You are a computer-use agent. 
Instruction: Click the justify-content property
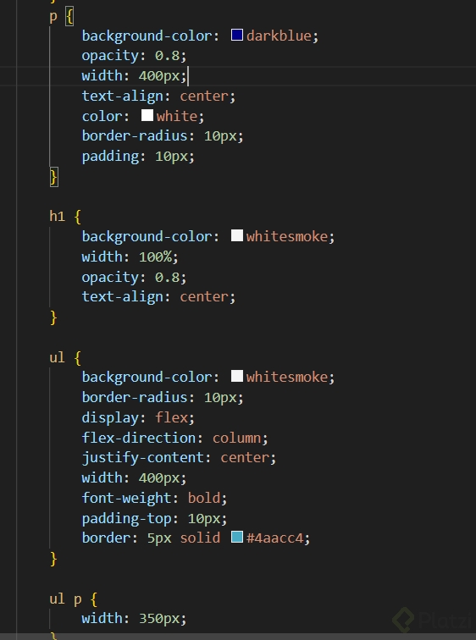[x=143, y=458]
